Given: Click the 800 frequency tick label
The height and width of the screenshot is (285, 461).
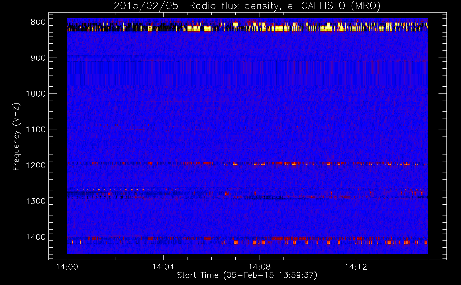Looking at the screenshot, I should tap(38, 22).
